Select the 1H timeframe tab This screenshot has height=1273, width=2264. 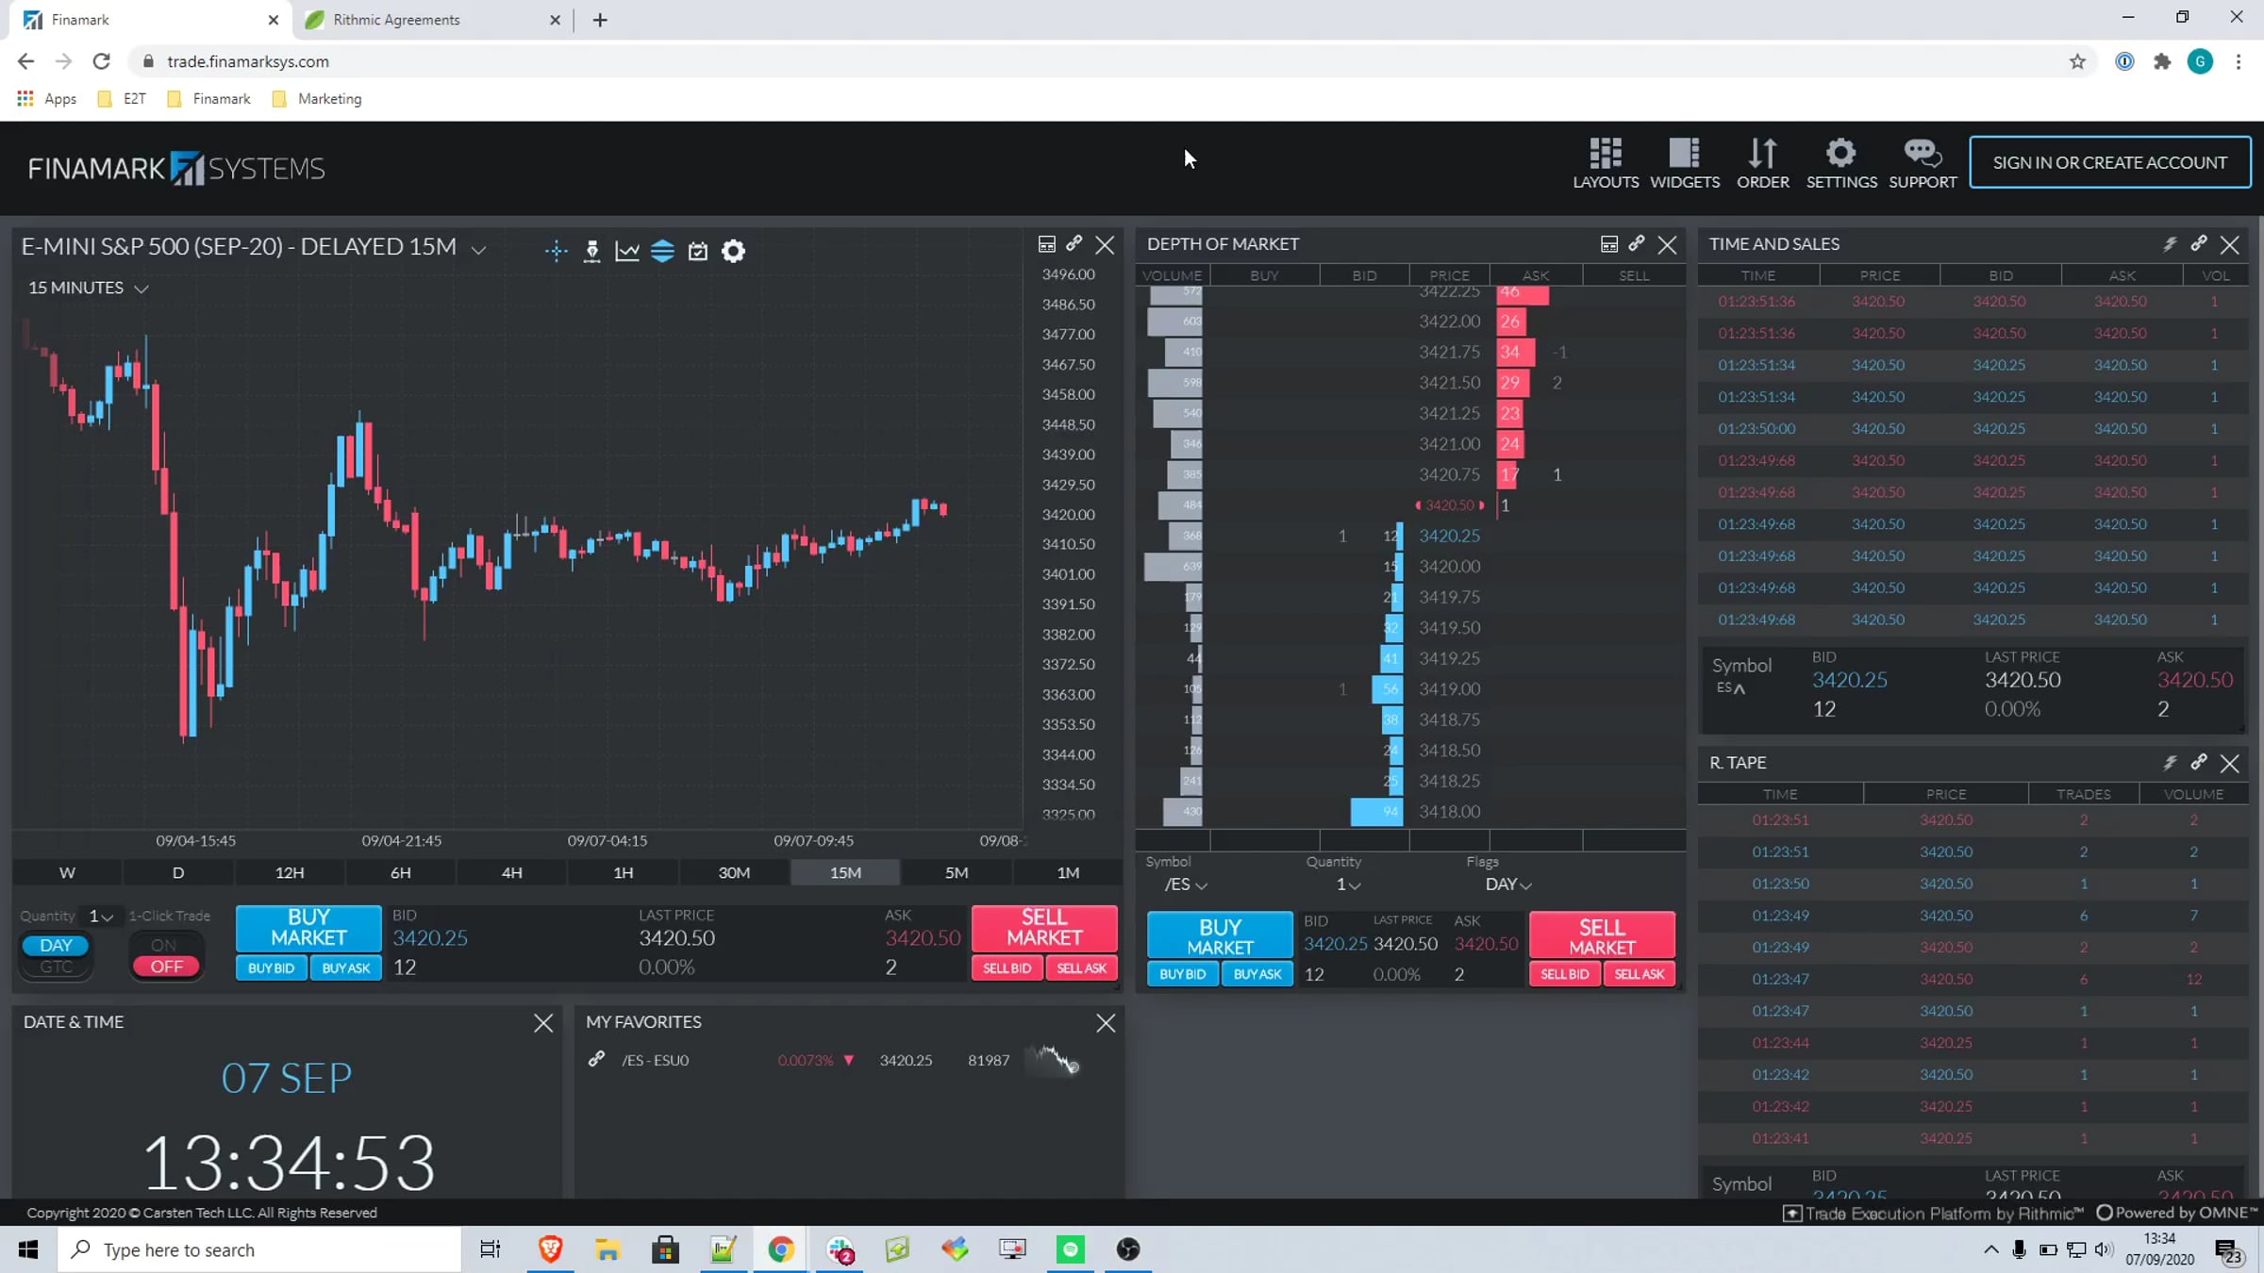[x=624, y=873]
